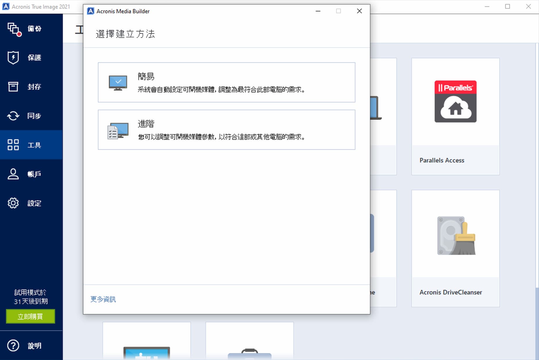
Task: Choose the 進階 (Advanced) creation method
Action: (x=227, y=130)
